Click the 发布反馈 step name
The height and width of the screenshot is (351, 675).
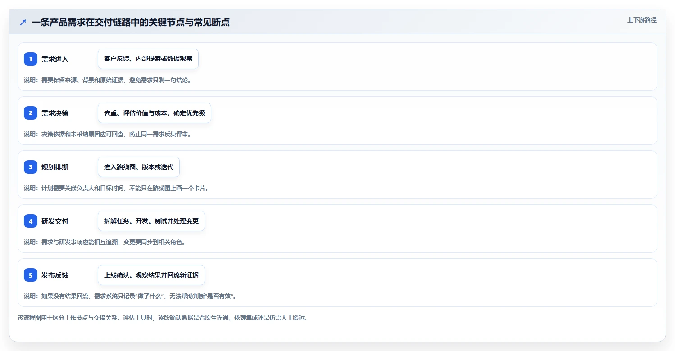(x=55, y=275)
